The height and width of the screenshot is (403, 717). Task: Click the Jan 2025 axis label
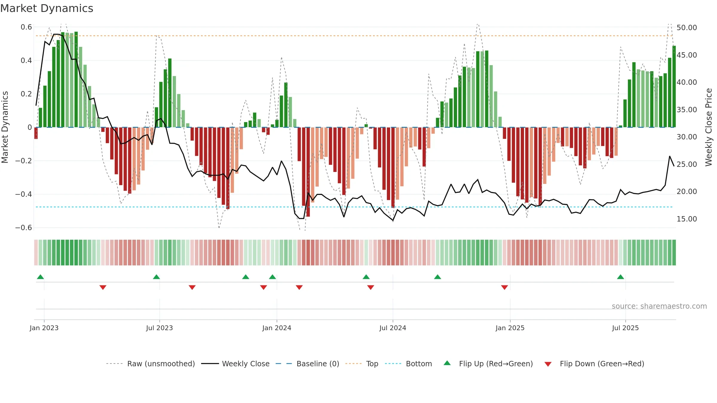coord(510,328)
